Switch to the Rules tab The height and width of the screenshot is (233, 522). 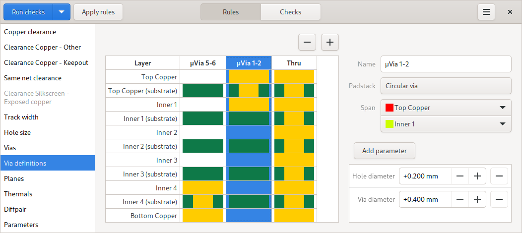[231, 12]
